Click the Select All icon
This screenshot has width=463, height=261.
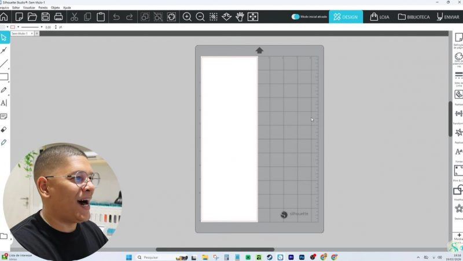click(x=145, y=17)
